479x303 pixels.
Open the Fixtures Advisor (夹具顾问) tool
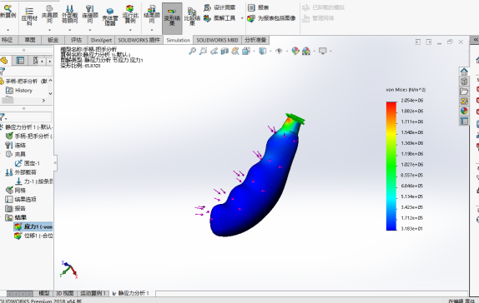point(49,14)
